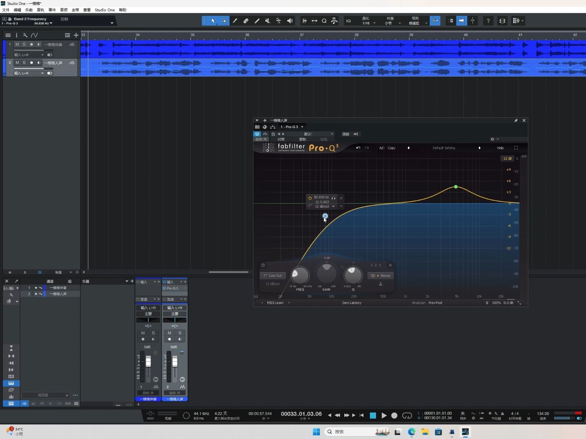
Task: Toggle Pro-Q 3 full screen mode
Action: click(x=516, y=148)
